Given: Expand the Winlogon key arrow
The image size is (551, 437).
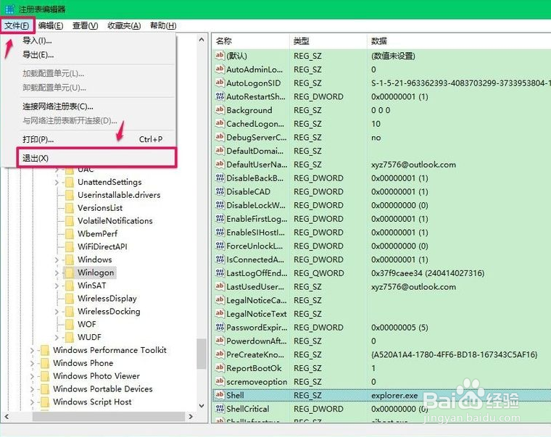Looking at the screenshot, I should tap(57, 272).
